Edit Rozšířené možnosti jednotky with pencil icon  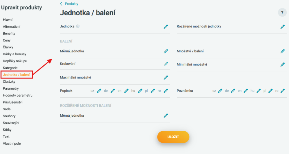pos(283,27)
